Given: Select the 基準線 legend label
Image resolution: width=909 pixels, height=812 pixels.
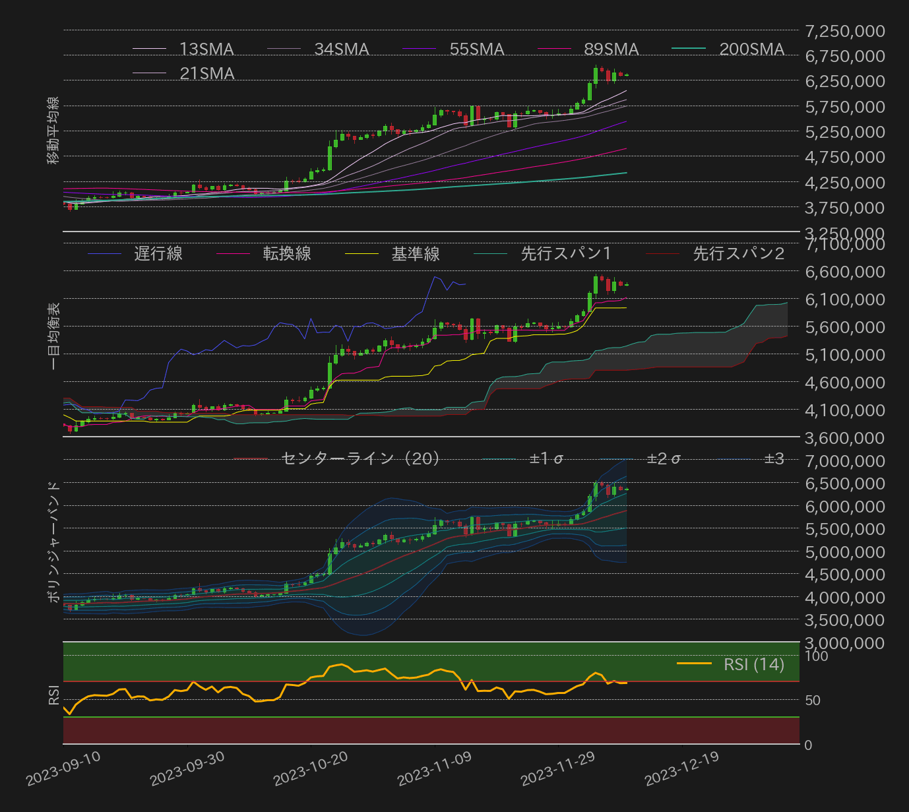Looking at the screenshot, I should click(x=416, y=254).
